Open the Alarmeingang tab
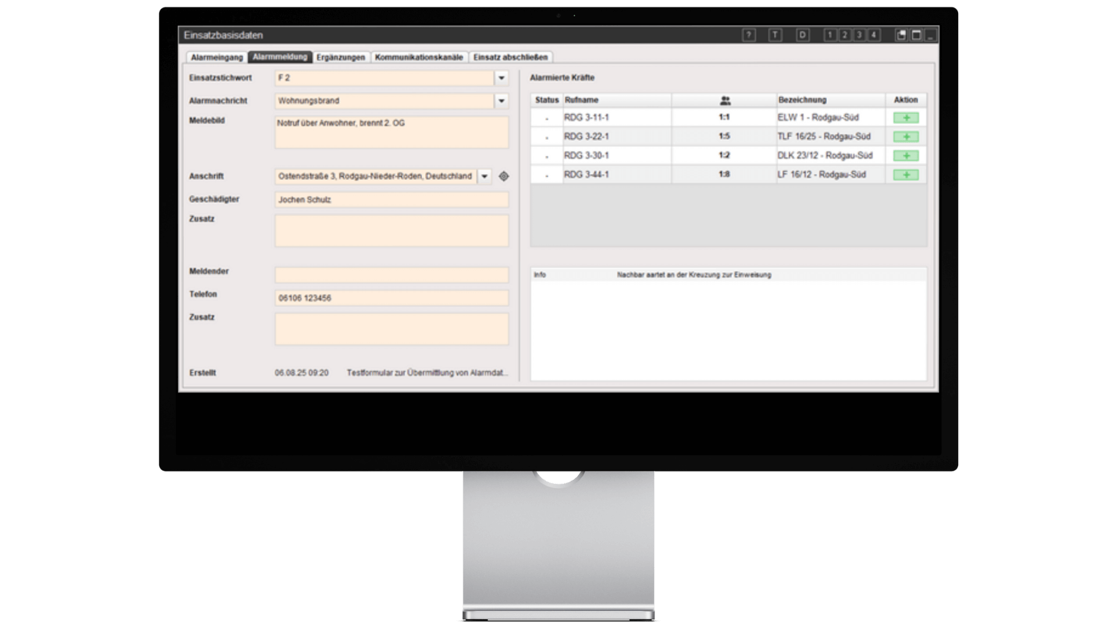The image size is (1117, 628). tap(216, 58)
